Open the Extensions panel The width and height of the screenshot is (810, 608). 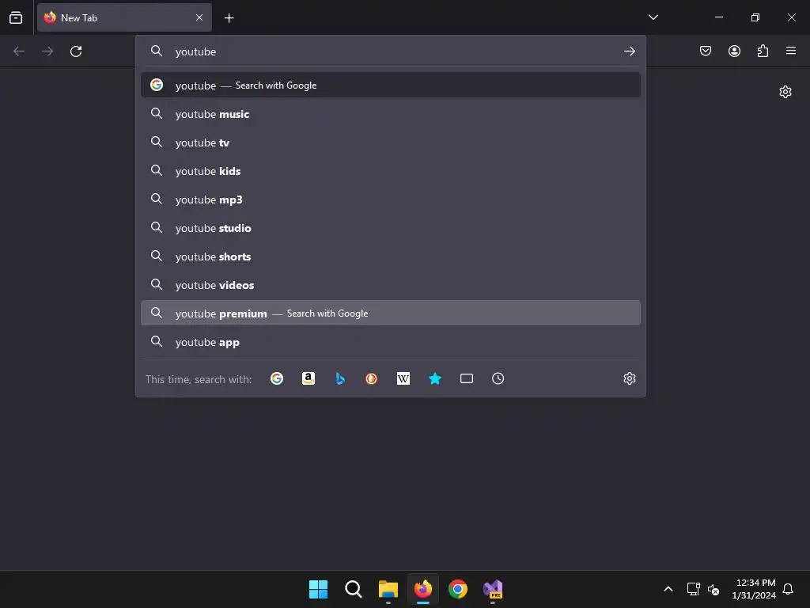763,51
